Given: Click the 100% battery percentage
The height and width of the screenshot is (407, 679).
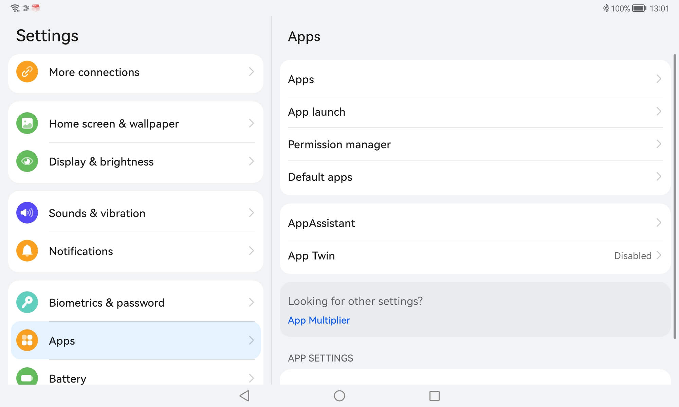Looking at the screenshot, I should pos(621,8).
